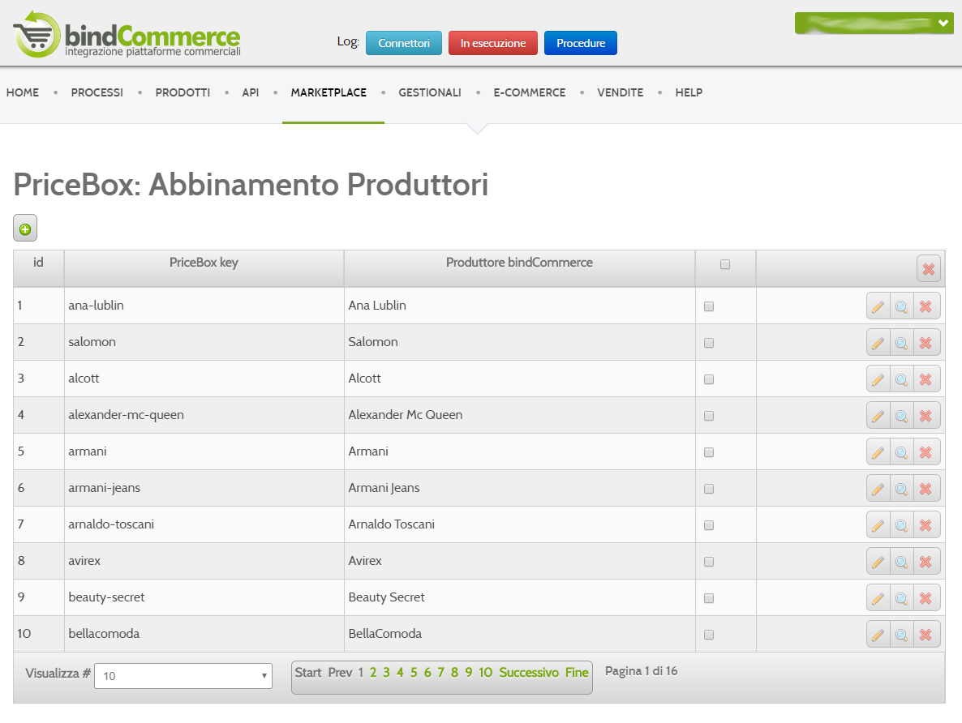Check the box for Alexander Mc Queen row
The height and width of the screenshot is (723, 962).
click(709, 416)
